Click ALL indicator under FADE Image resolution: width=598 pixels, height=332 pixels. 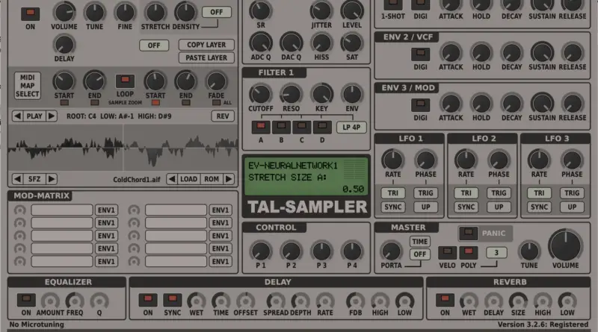(216, 103)
